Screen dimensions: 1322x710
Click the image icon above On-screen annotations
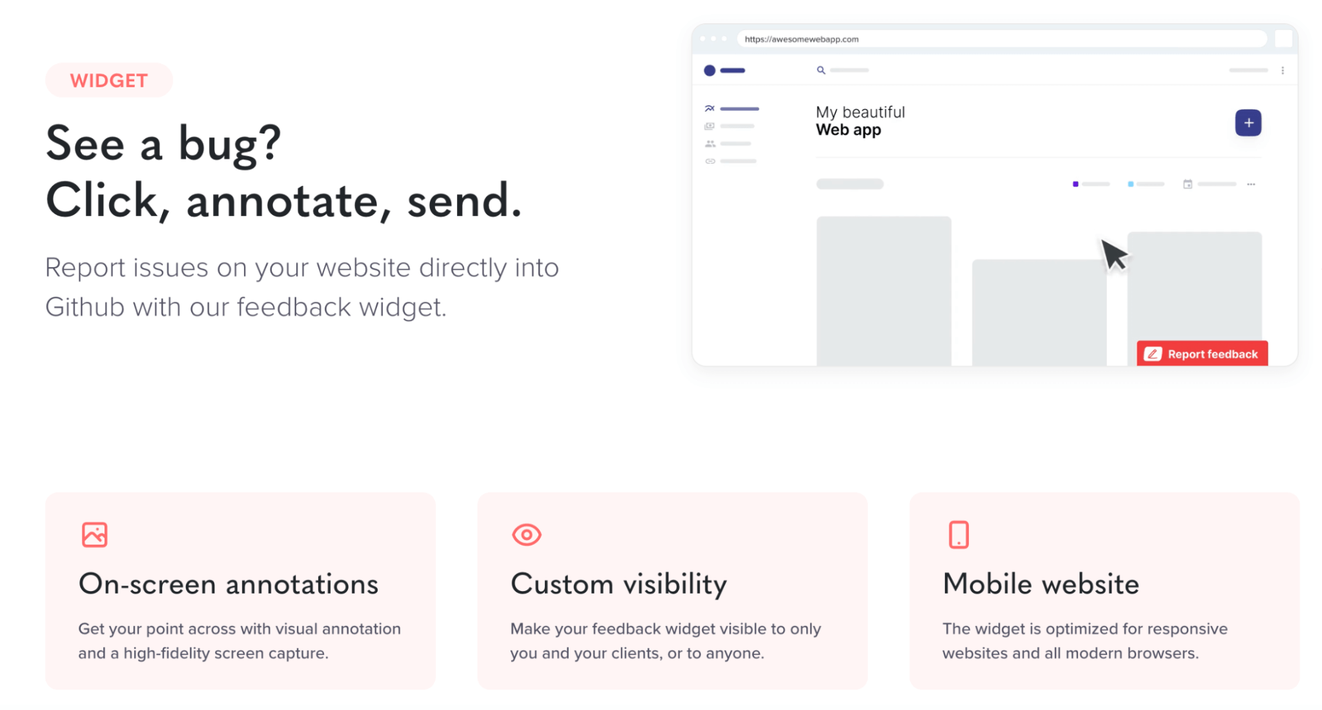[95, 534]
